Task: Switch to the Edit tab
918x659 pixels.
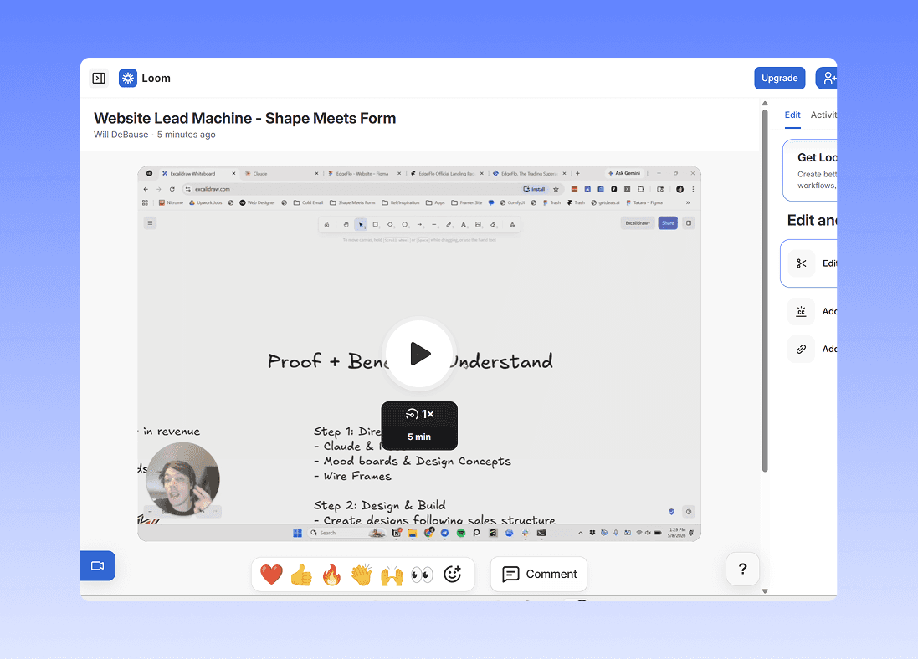Action: [x=792, y=115]
